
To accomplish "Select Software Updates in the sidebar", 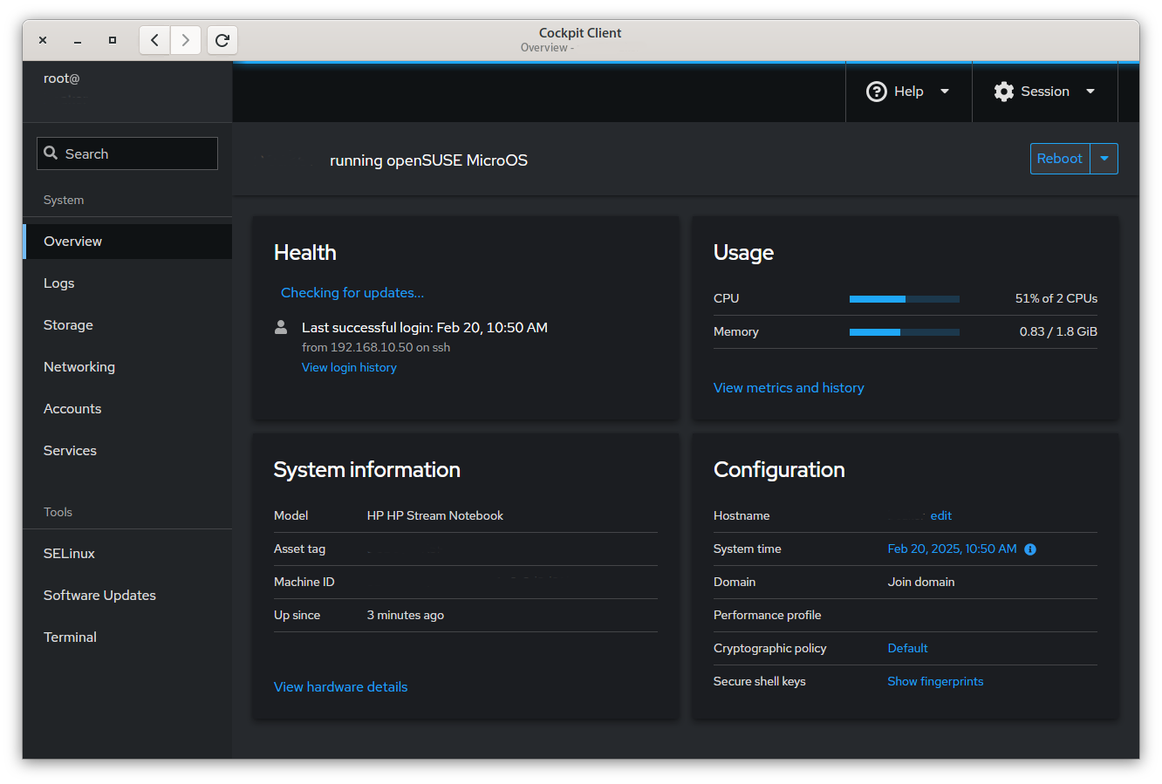I will click(x=99, y=596).
